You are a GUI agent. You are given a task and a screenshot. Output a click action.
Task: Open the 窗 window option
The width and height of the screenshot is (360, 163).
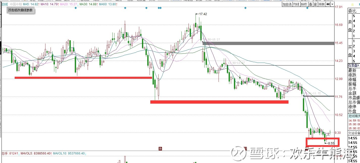click(x=315, y=4)
